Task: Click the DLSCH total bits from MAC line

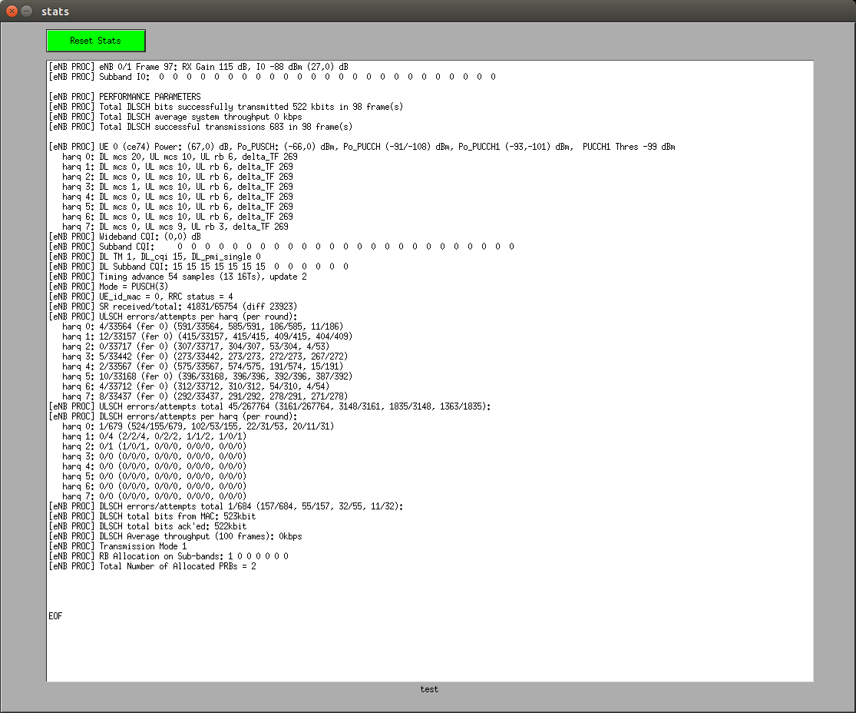Action: (152, 516)
